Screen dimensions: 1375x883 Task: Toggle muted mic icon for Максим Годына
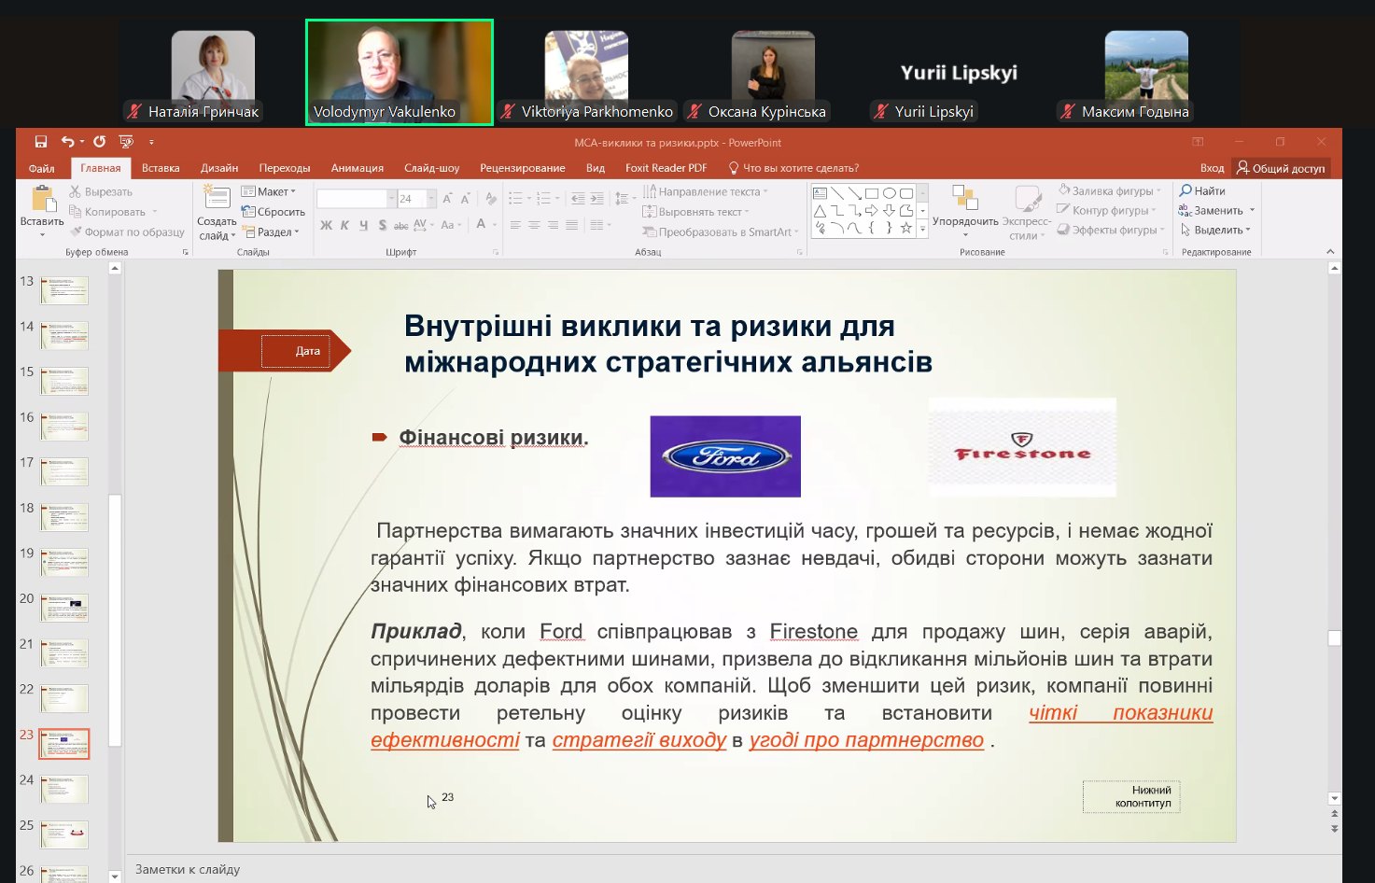point(1069,112)
